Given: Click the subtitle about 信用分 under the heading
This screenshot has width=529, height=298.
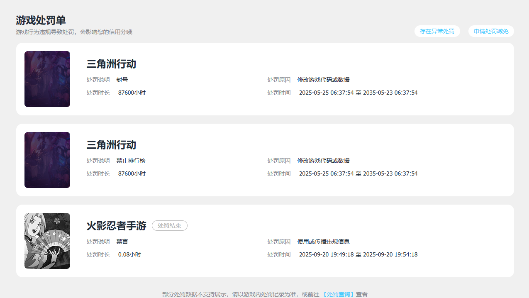Looking at the screenshot, I should click(x=74, y=32).
